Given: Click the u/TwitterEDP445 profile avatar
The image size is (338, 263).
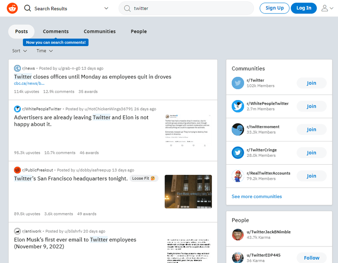Looking at the screenshot, I should (238, 257).
